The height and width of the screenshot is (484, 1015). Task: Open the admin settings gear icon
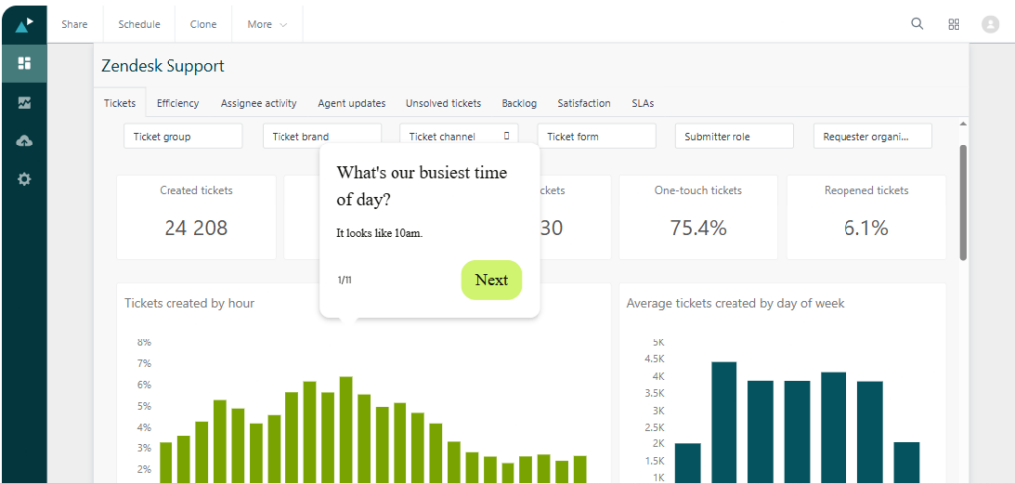[x=24, y=179]
